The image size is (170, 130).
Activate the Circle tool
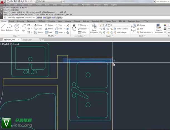pyautogui.click(x=17, y=27)
